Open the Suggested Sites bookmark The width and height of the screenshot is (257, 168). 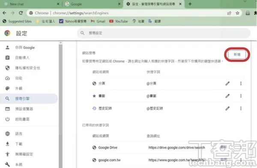(x=17, y=21)
